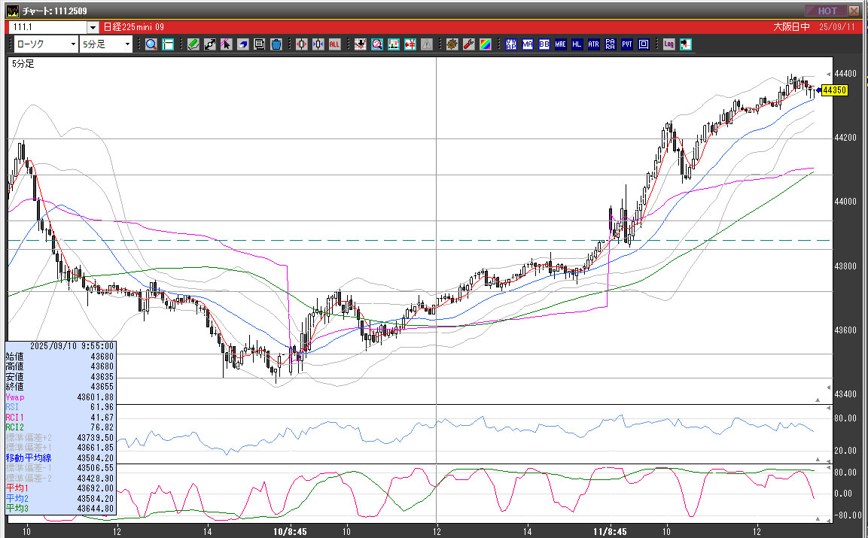Open the rainbow color settings icon
Viewport: 868px width, 538px height.
pos(486,44)
